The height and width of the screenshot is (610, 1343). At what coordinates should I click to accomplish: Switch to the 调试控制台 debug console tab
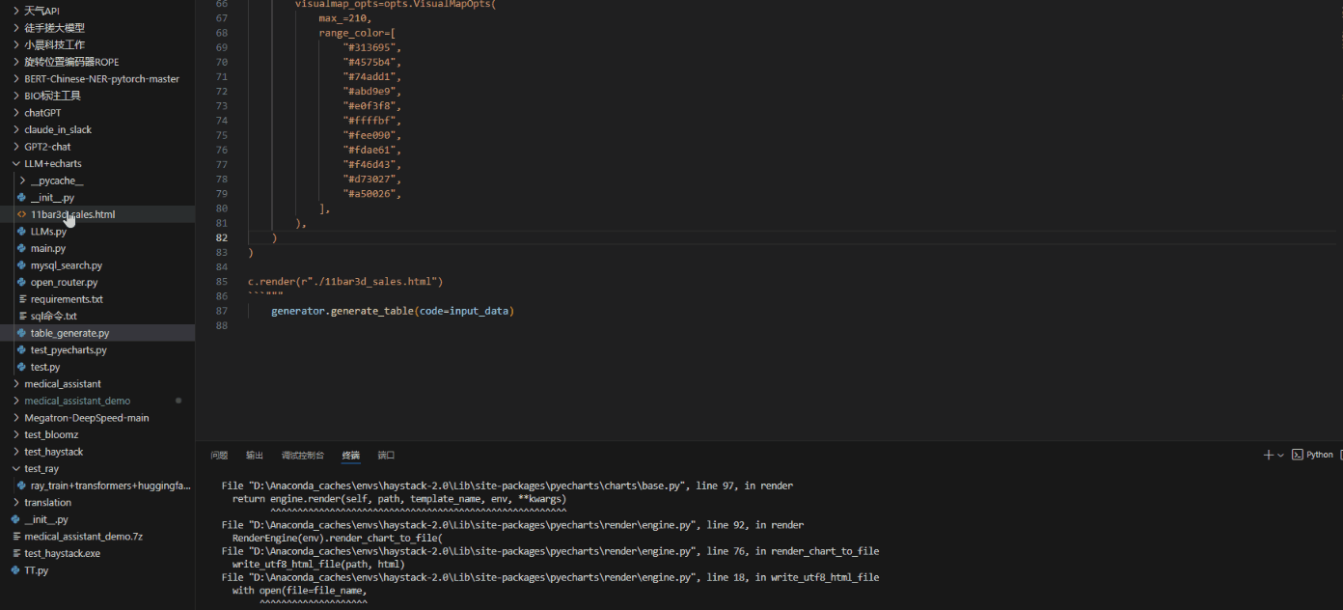(302, 456)
